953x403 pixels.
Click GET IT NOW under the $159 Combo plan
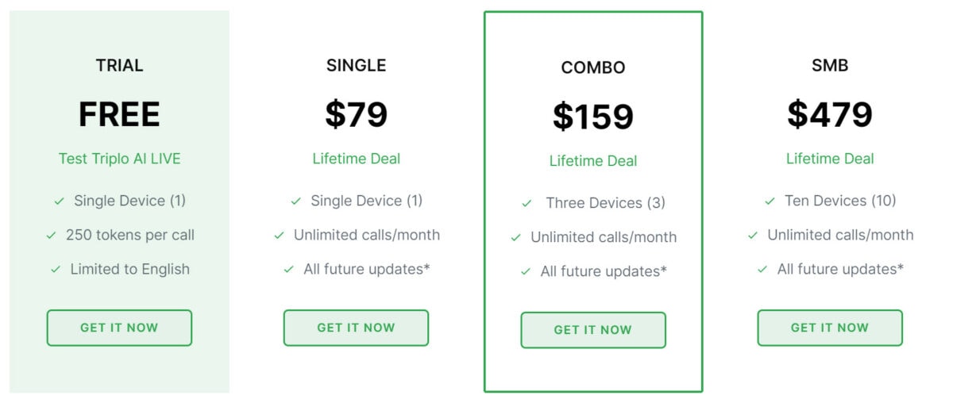593,330
